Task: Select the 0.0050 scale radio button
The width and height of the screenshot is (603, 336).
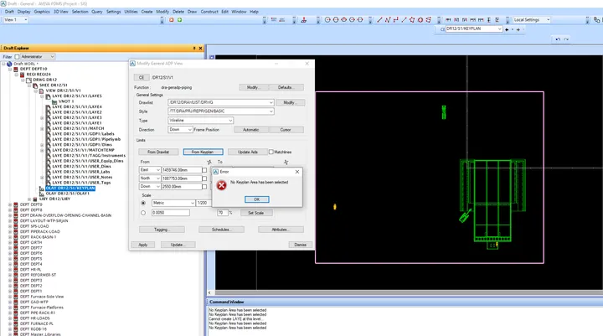Action: click(143, 213)
